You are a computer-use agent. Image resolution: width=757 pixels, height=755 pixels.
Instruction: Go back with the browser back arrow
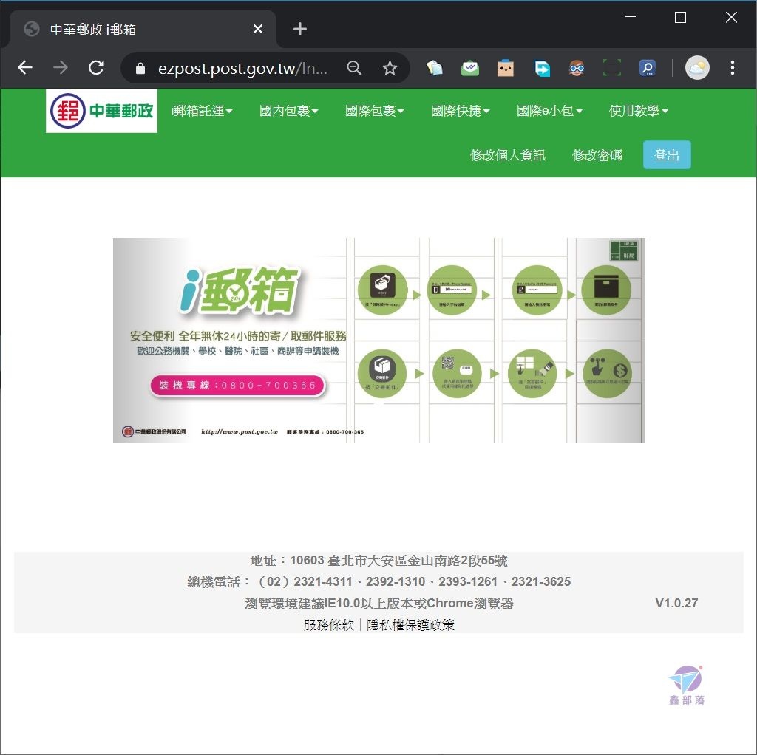click(25, 67)
